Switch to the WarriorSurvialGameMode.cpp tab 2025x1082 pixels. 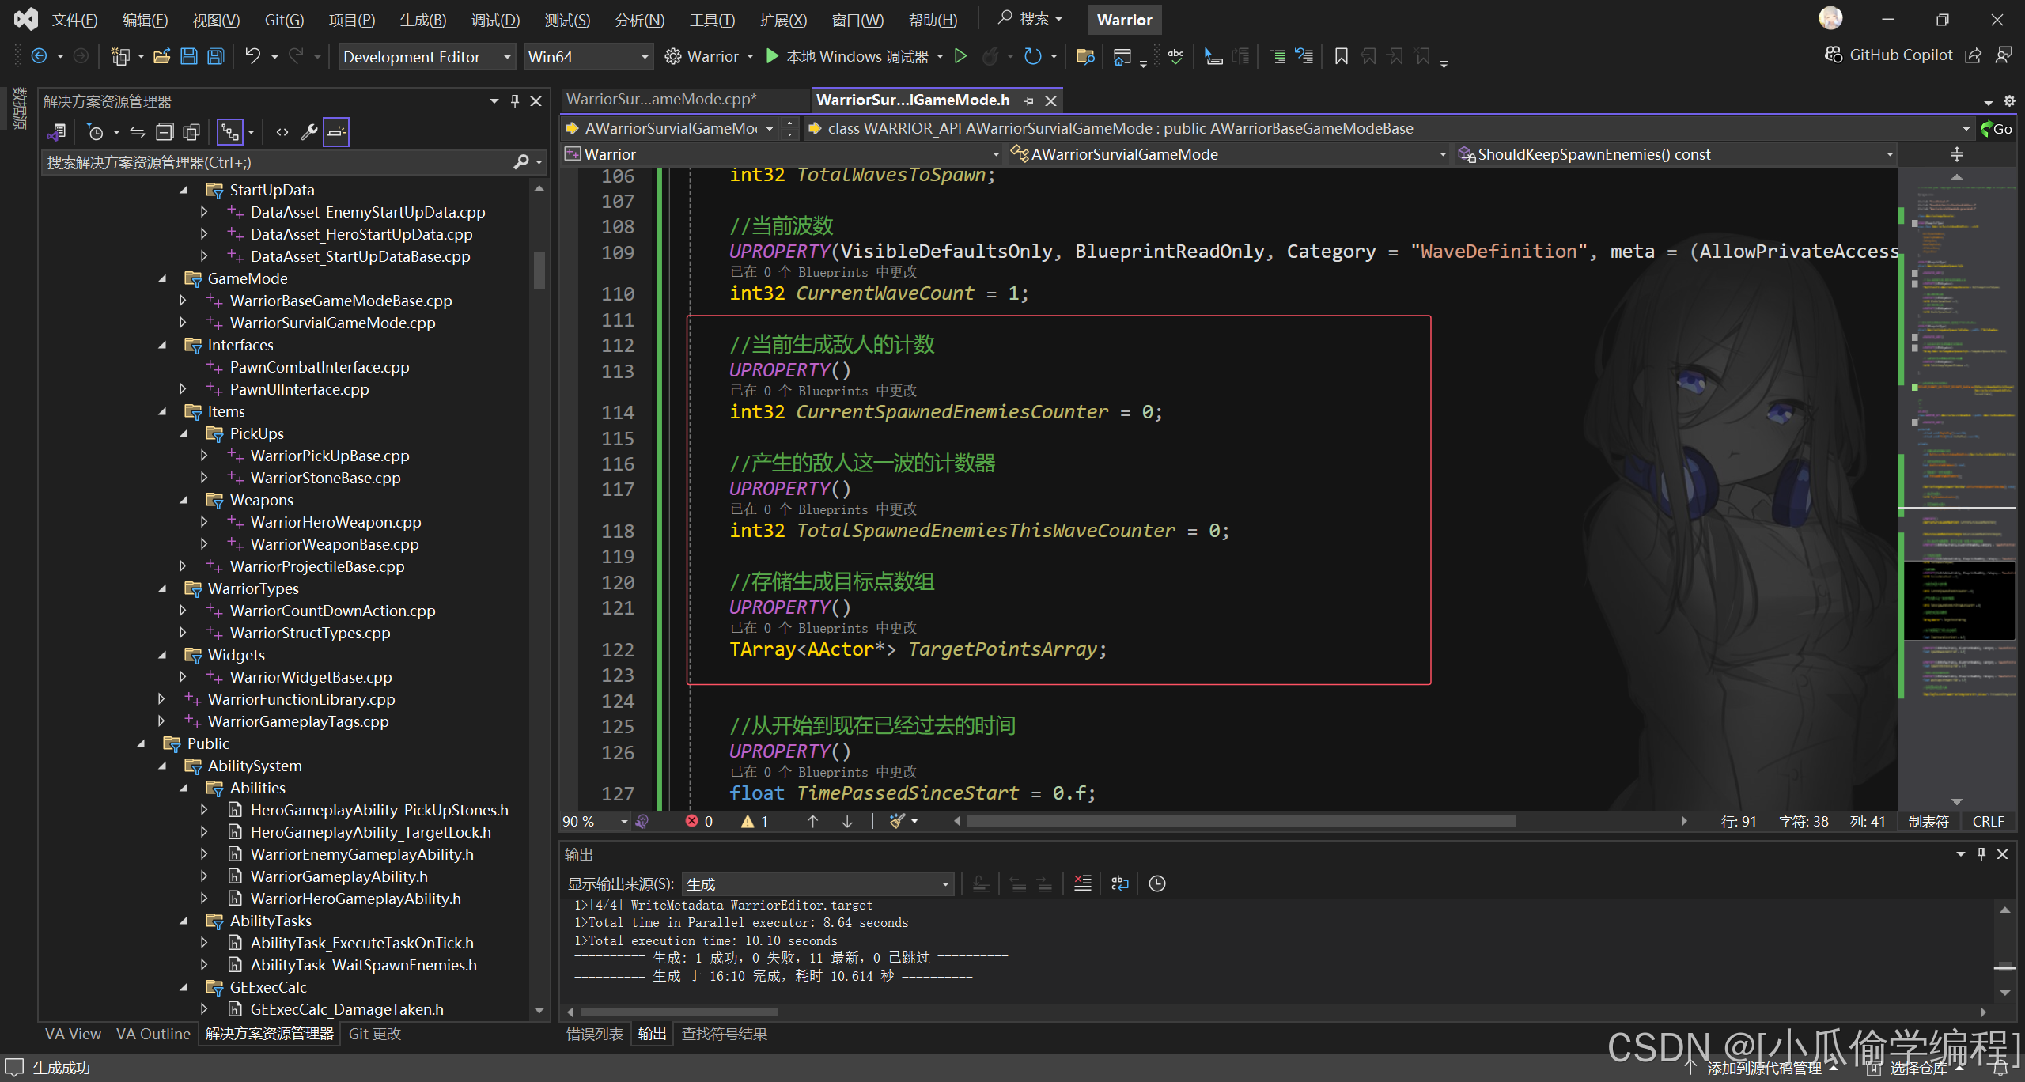tap(661, 100)
